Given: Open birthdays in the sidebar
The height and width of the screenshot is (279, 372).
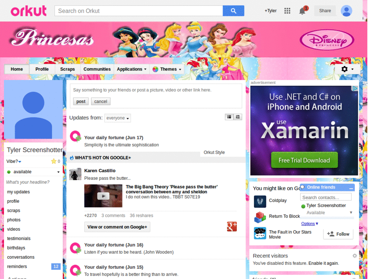Looking at the screenshot, I should tap(16, 248).
